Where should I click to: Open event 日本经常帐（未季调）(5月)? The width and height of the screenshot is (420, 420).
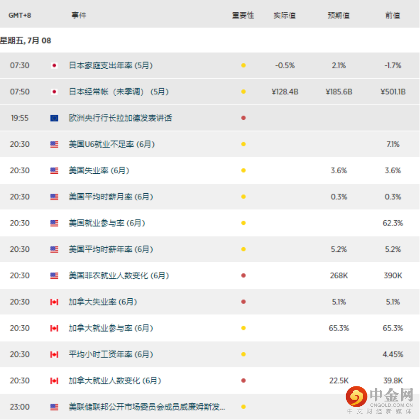click(x=119, y=91)
